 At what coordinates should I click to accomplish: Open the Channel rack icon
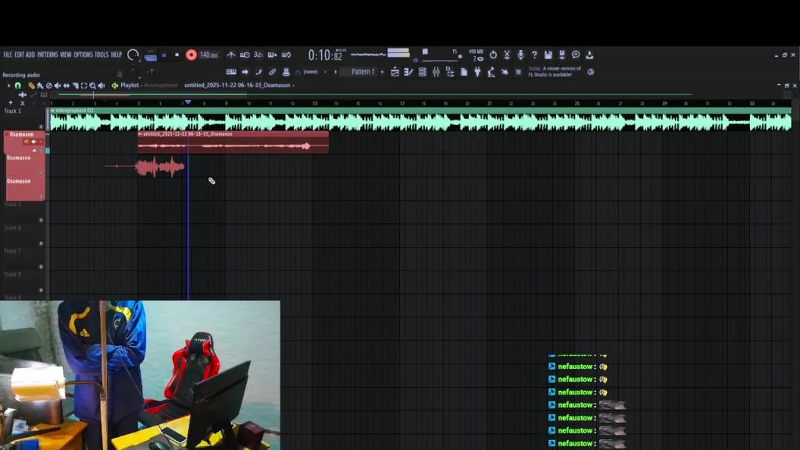pyautogui.click(x=422, y=72)
